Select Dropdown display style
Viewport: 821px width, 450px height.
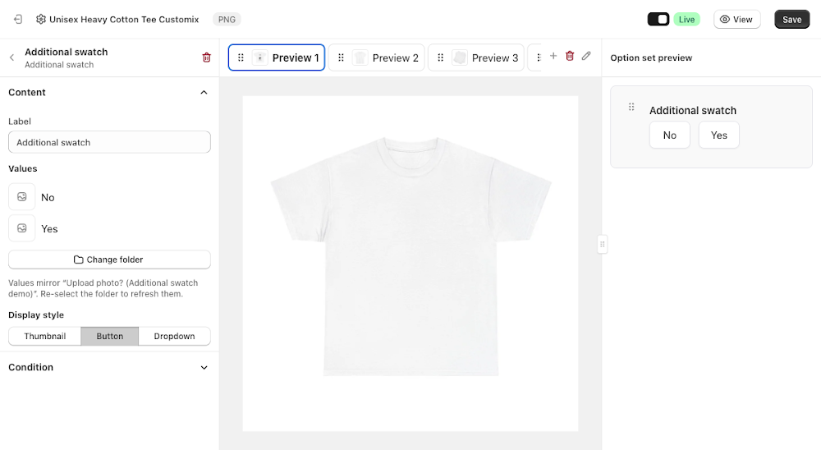[174, 337]
